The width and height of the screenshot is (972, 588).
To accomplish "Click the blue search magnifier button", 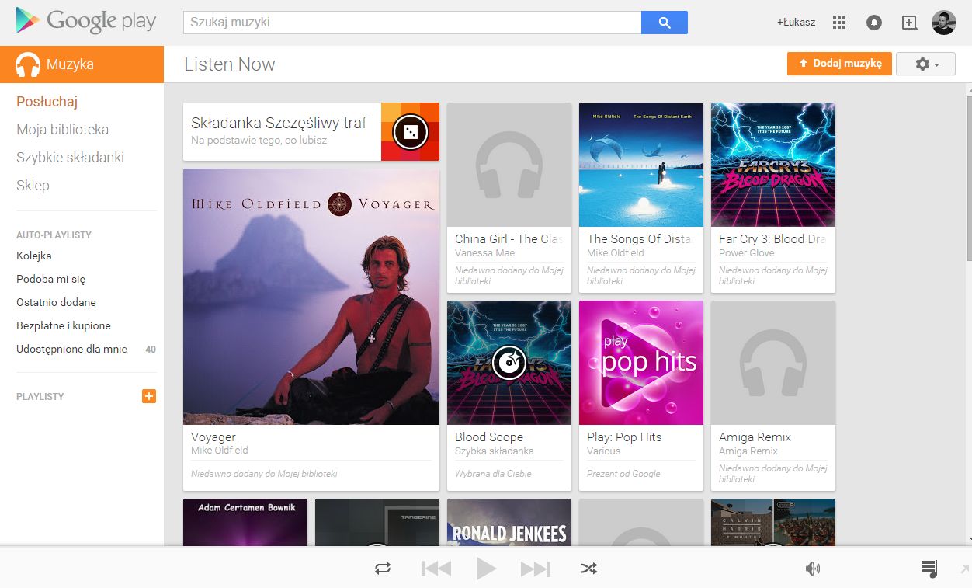I will point(665,23).
